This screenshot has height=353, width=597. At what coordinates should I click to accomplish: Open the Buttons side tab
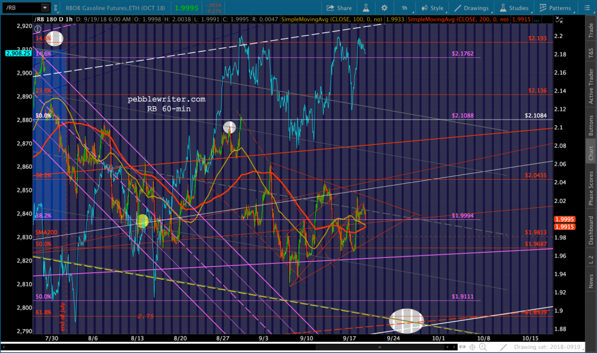[x=591, y=125]
